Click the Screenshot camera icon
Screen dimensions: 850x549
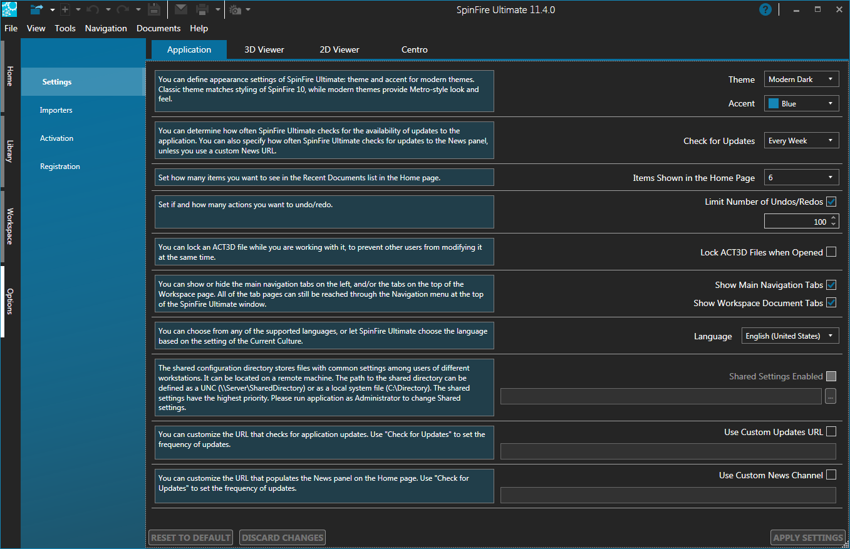tap(235, 9)
